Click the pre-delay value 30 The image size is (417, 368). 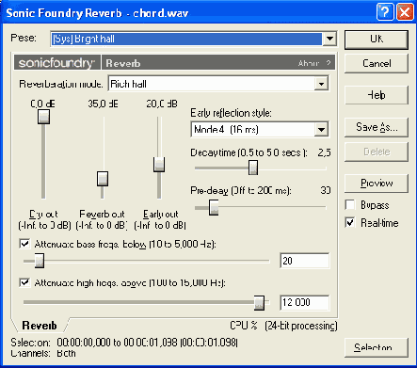[x=326, y=190]
